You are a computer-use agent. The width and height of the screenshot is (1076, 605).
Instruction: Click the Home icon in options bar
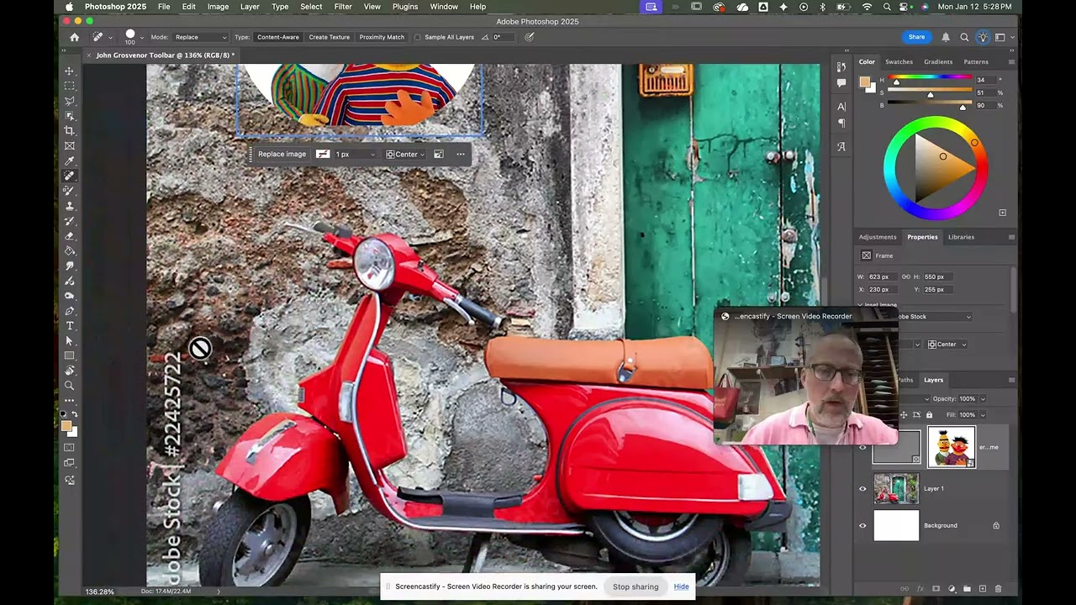tap(74, 37)
